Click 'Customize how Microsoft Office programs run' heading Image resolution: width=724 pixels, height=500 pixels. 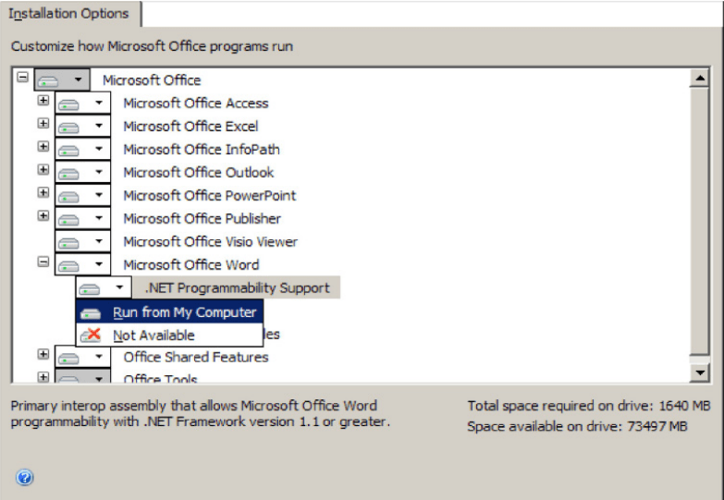[152, 46]
